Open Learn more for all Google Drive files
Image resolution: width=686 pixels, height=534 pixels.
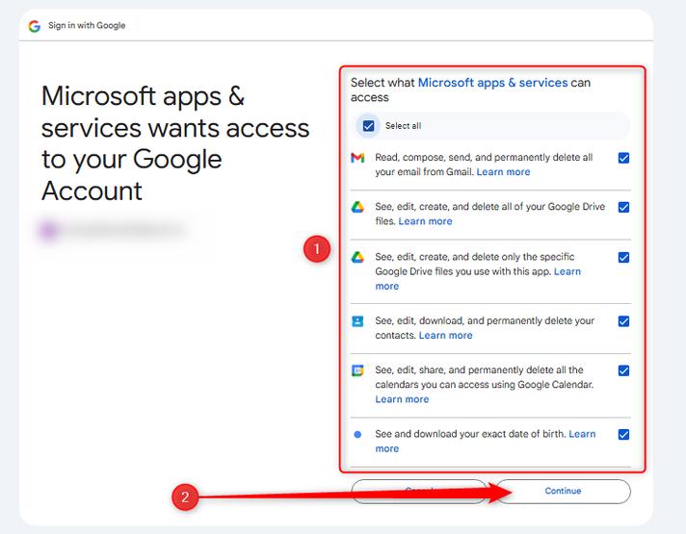coord(425,221)
